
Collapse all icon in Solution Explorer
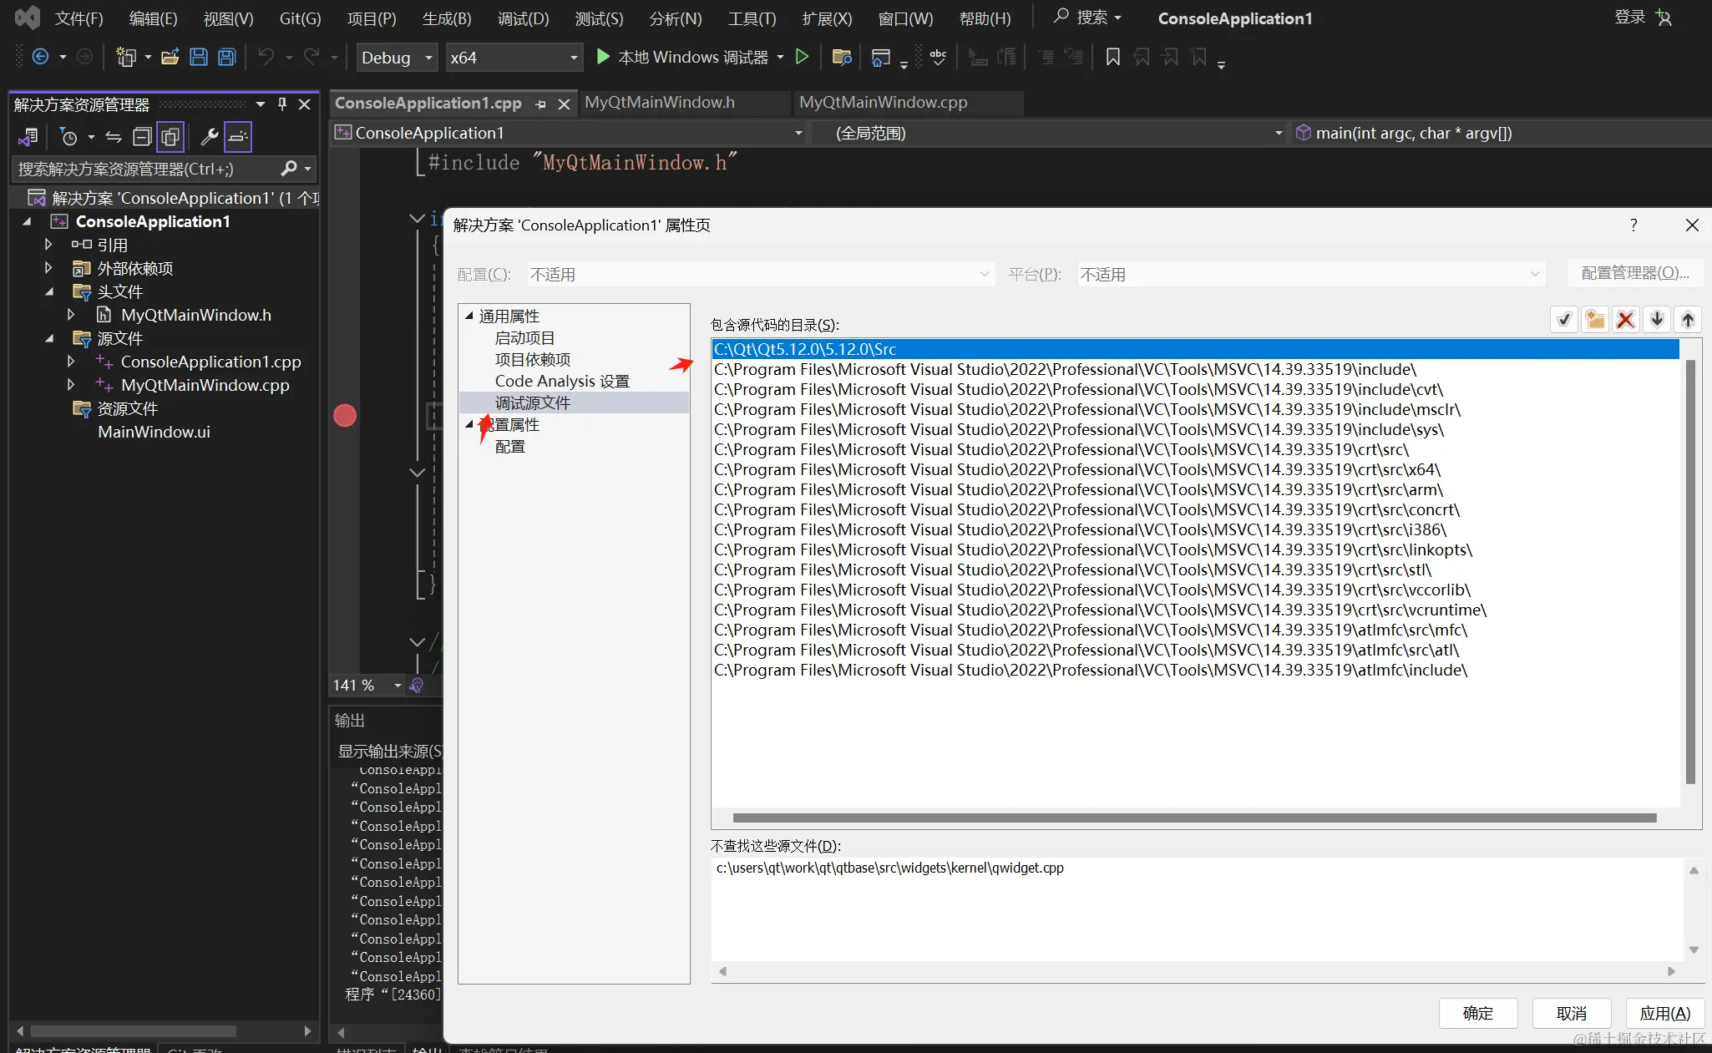click(x=143, y=137)
